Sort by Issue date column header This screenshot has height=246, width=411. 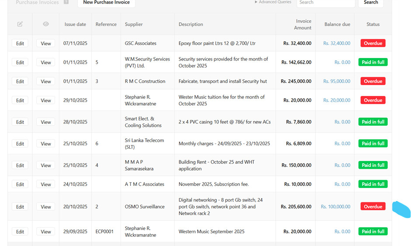[75, 24]
